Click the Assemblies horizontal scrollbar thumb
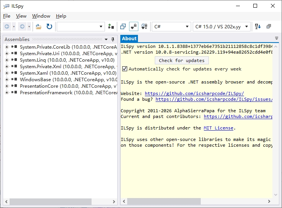282x208 pixels. pyautogui.click(x=51, y=201)
